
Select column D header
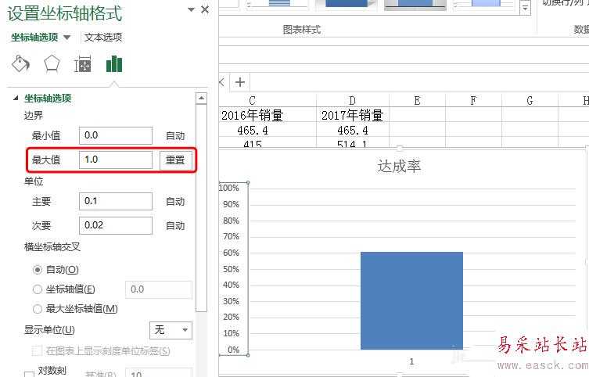click(x=353, y=100)
